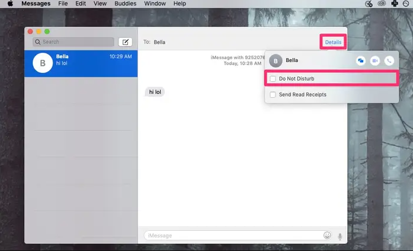Screen dimensions: 413x251
Task: Start an audio call with Bella
Action: point(389,61)
